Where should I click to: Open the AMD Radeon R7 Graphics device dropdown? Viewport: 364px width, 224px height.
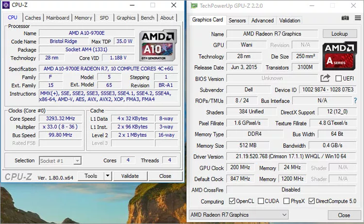[238, 215]
